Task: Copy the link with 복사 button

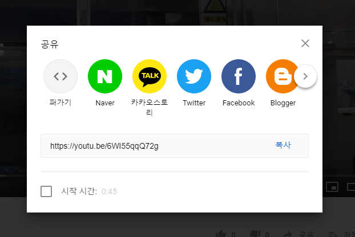Action: [x=283, y=145]
